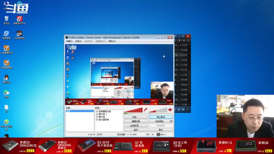Click the OBS logo in the title bar

click(66, 38)
